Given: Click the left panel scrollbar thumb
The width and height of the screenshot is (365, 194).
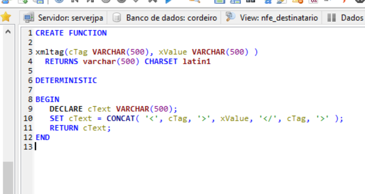Looking at the screenshot, I should pos(8,177).
